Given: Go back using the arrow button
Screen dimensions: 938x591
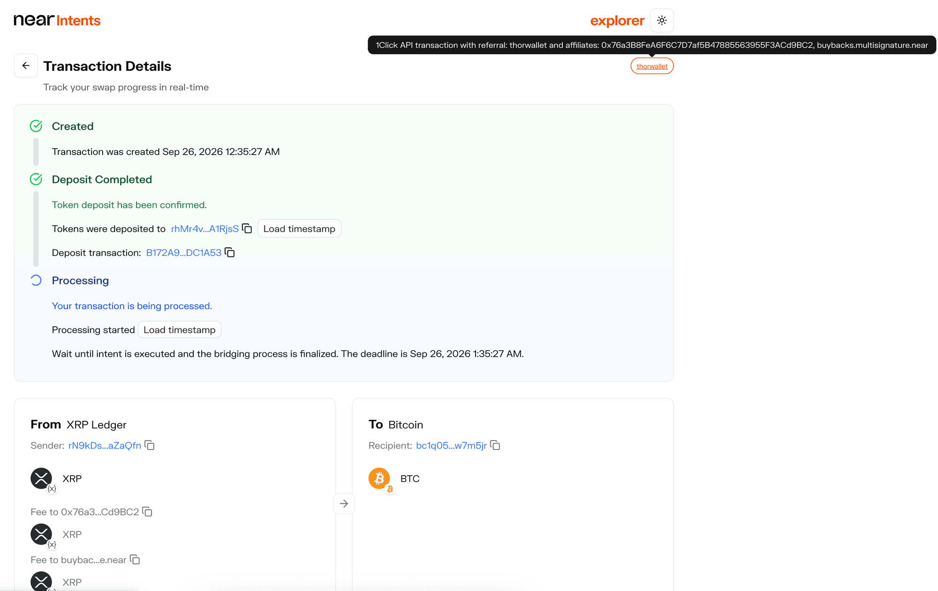Looking at the screenshot, I should pyautogui.click(x=26, y=66).
